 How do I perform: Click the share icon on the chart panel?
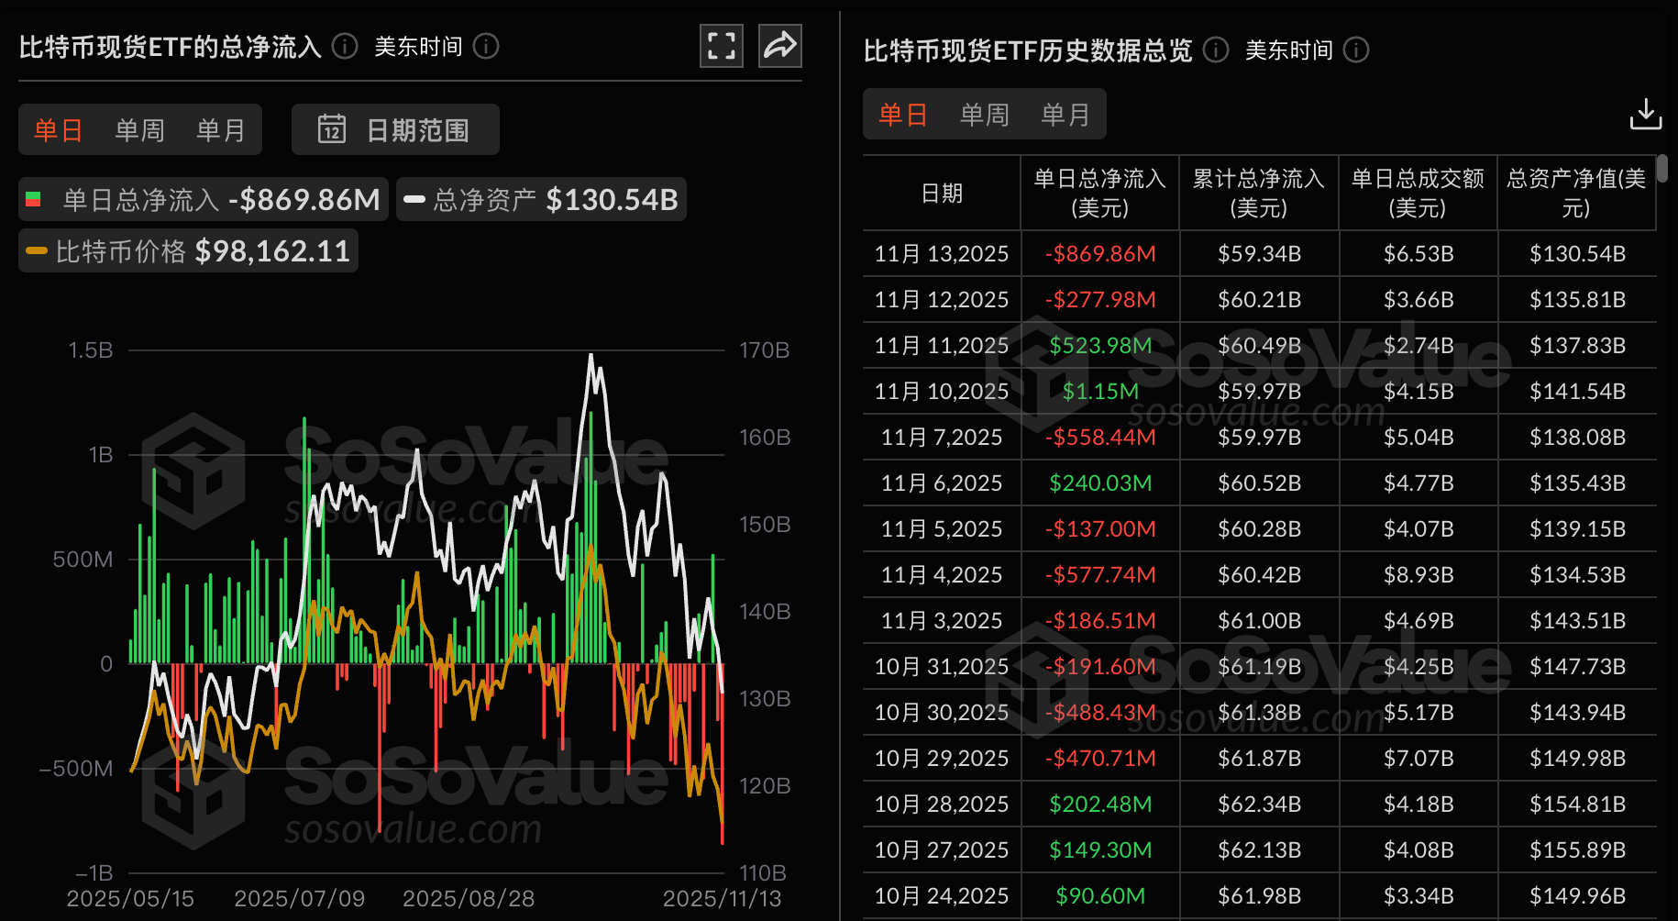(779, 45)
